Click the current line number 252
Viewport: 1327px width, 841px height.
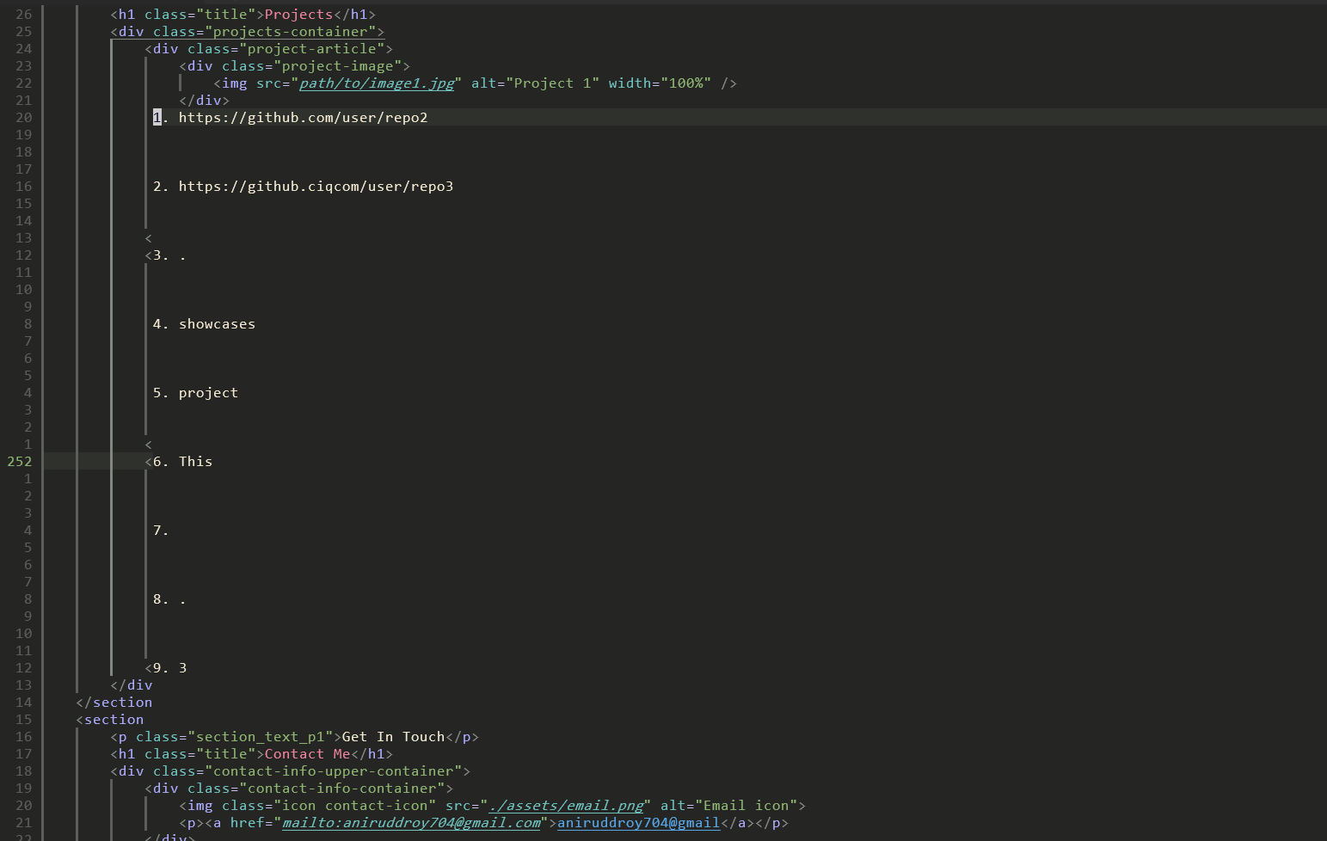coord(19,462)
